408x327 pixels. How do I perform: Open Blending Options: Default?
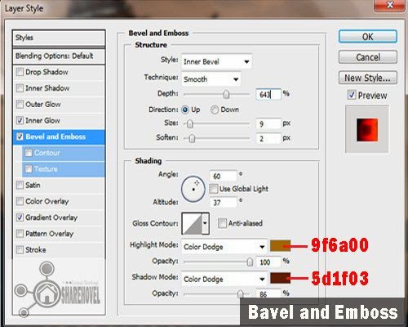[59, 56]
